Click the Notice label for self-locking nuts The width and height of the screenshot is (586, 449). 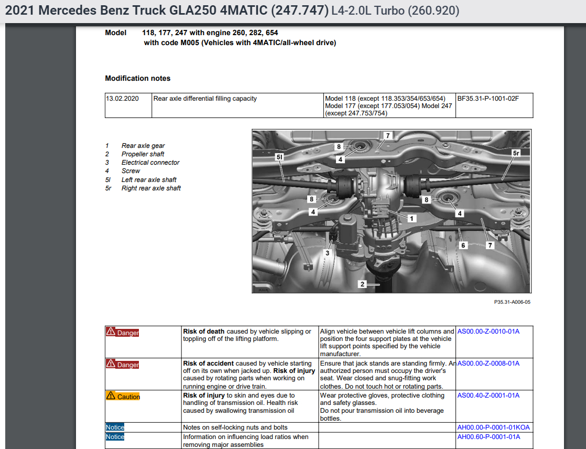pyautogui.click(x=115, y=427)
